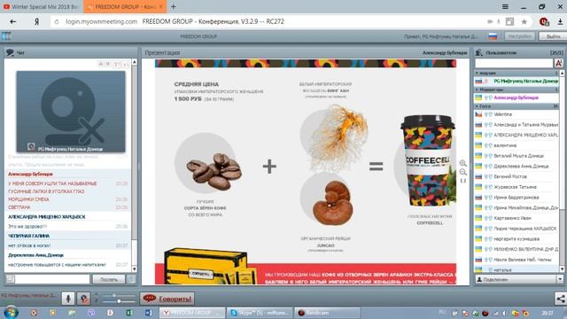This screenshot has width=567, height=319.
Task: Click down arrow of users list scrollbar
Action: (562, 268)
